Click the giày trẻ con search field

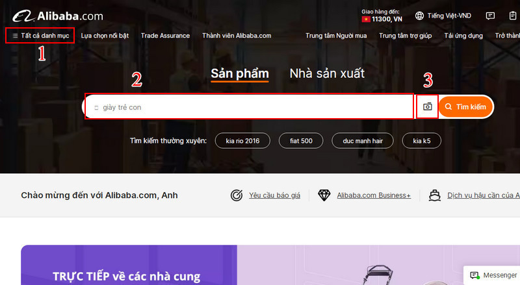click(249, 106)
